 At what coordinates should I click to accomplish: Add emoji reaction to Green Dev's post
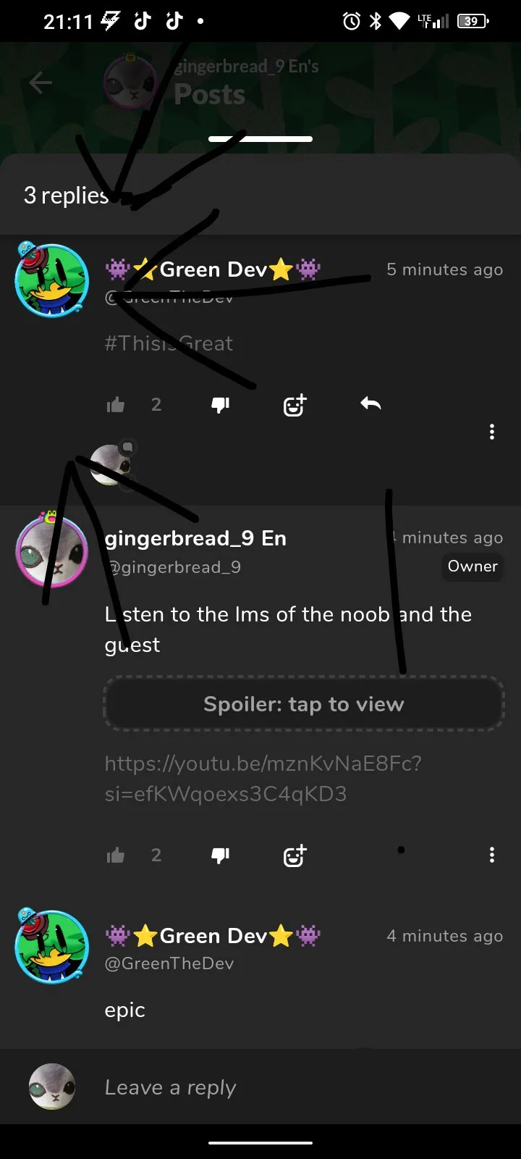tap(295, 405)
